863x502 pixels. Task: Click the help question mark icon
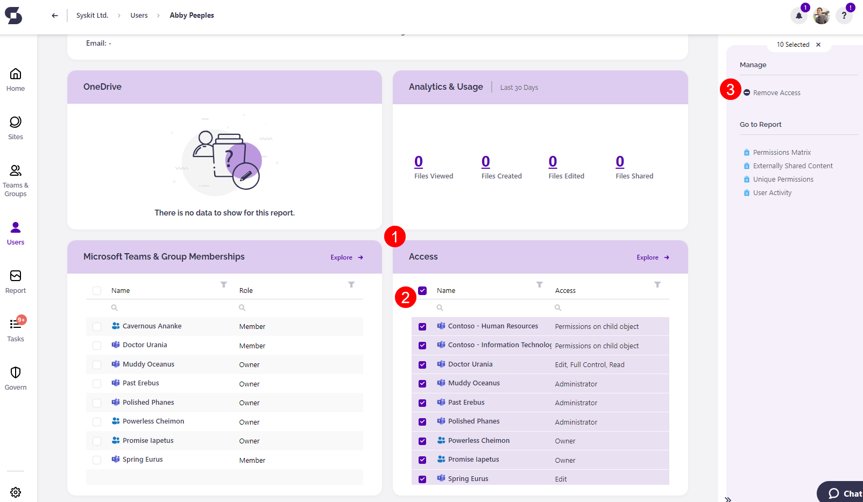[844, 16]
